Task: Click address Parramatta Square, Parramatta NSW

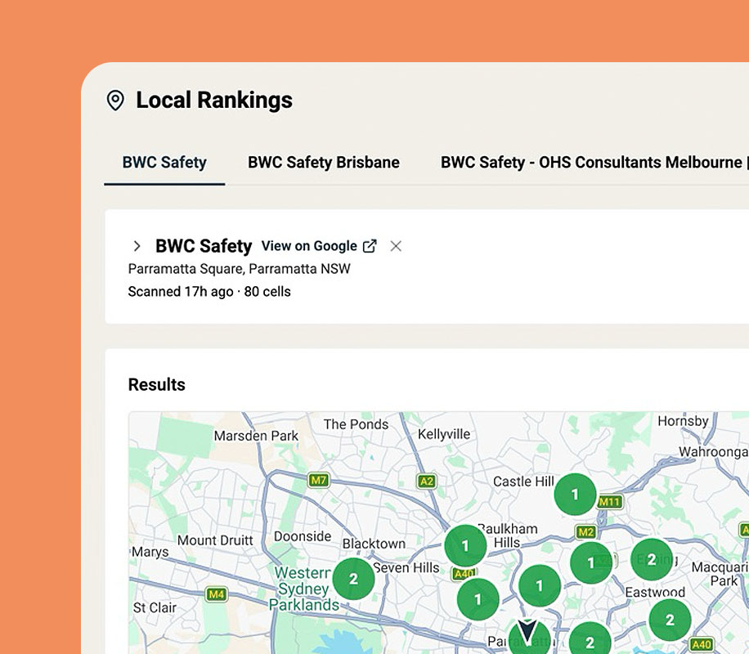Action: click(x=240, y=268)
